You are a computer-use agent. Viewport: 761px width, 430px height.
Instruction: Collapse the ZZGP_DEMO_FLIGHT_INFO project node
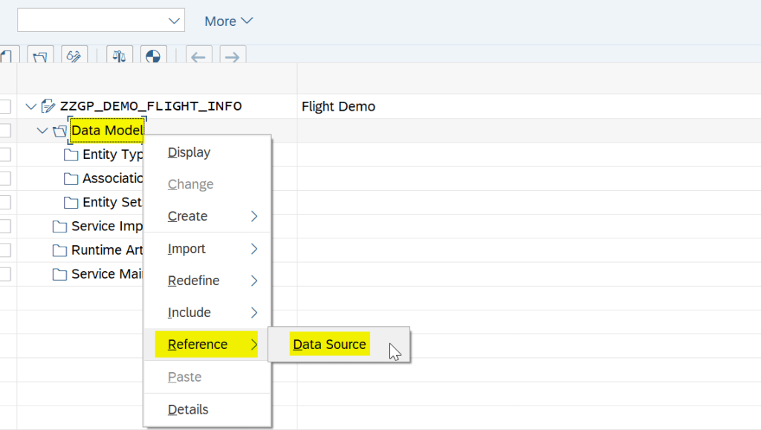coord(30,106)
